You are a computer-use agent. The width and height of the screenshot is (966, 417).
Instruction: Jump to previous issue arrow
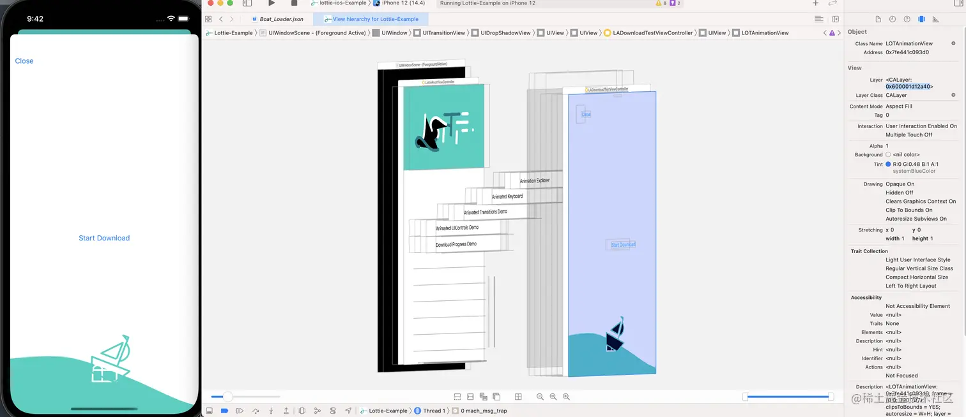tap(825, 33)
